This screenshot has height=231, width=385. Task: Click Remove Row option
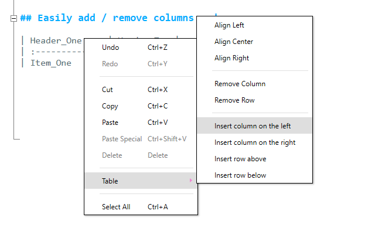[255, 100]
